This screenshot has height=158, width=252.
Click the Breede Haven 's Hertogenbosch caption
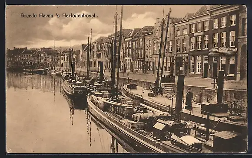pos(59,16)
